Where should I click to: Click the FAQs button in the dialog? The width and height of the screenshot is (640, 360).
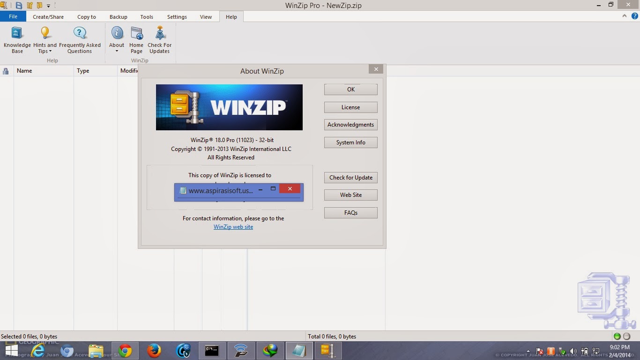(x=351, y=213)
